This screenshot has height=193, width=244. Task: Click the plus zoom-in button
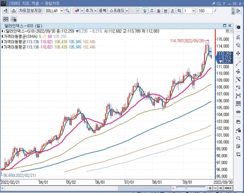pos(210,188)
